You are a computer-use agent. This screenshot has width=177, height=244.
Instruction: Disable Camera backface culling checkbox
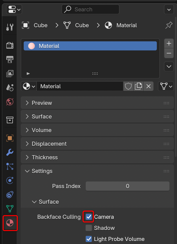tap(89, 217)
